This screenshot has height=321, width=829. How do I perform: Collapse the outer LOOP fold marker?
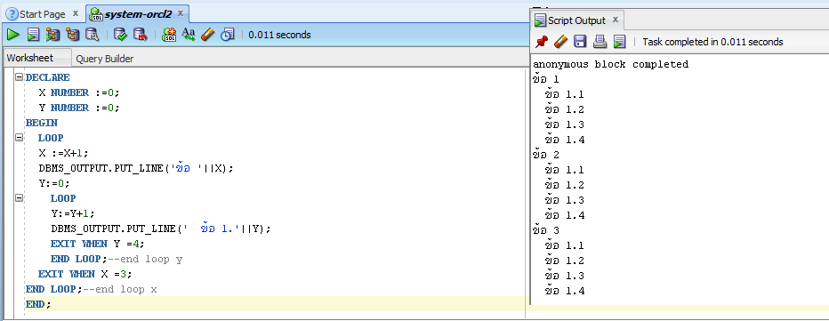click(19, 138)
